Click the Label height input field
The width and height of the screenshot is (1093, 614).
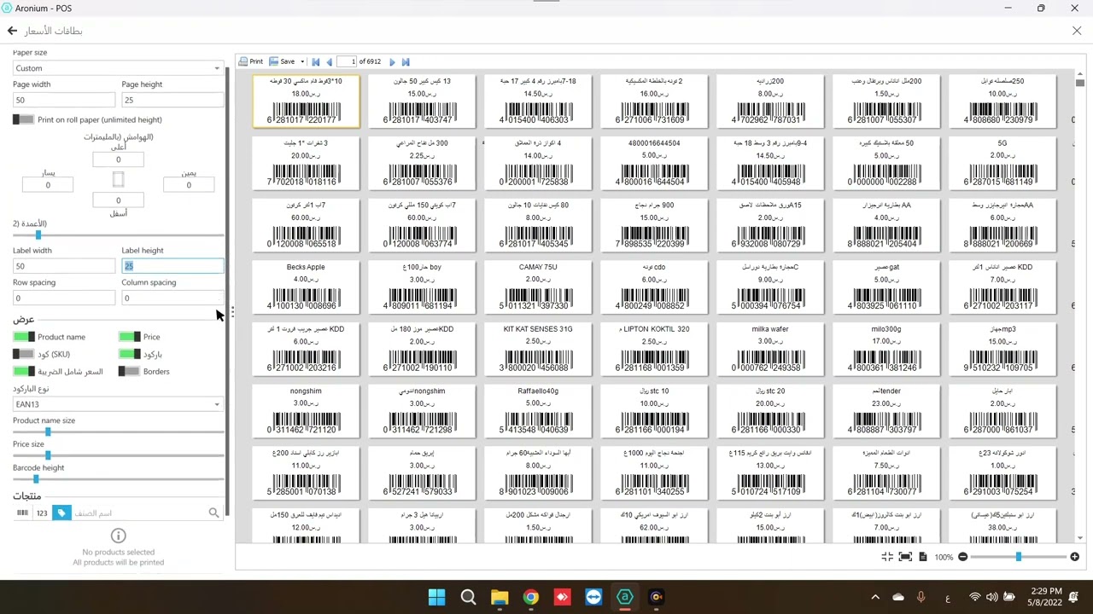point(172,266)
